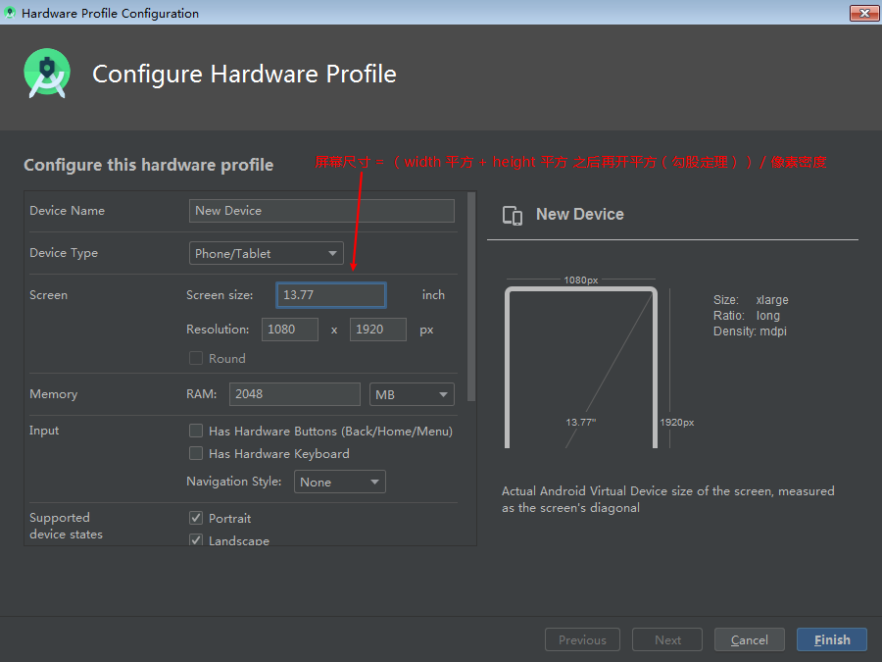Enable Has Hardware Buttons checkbox
This screenshot has width=882, height=662.
coord(196,431)
